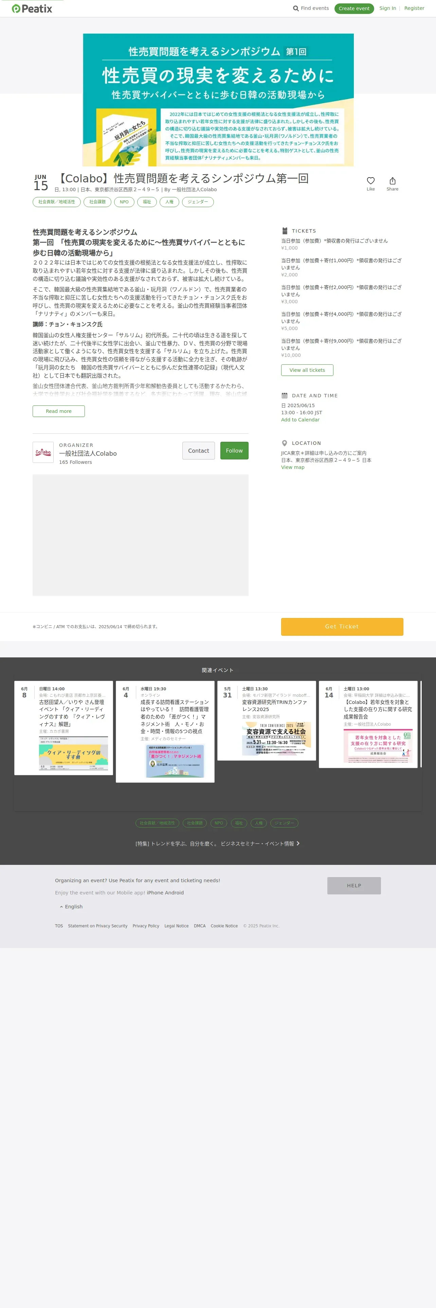The width and height of the screenshot is (436, 1308).
Task: Open 変容資源研究所TRINカンファレンス2025 card
Action: click(267, 721)
